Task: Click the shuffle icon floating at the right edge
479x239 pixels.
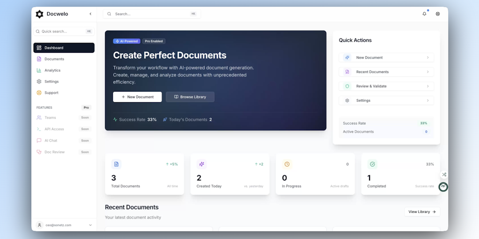Action: click(x=444, y=175)
